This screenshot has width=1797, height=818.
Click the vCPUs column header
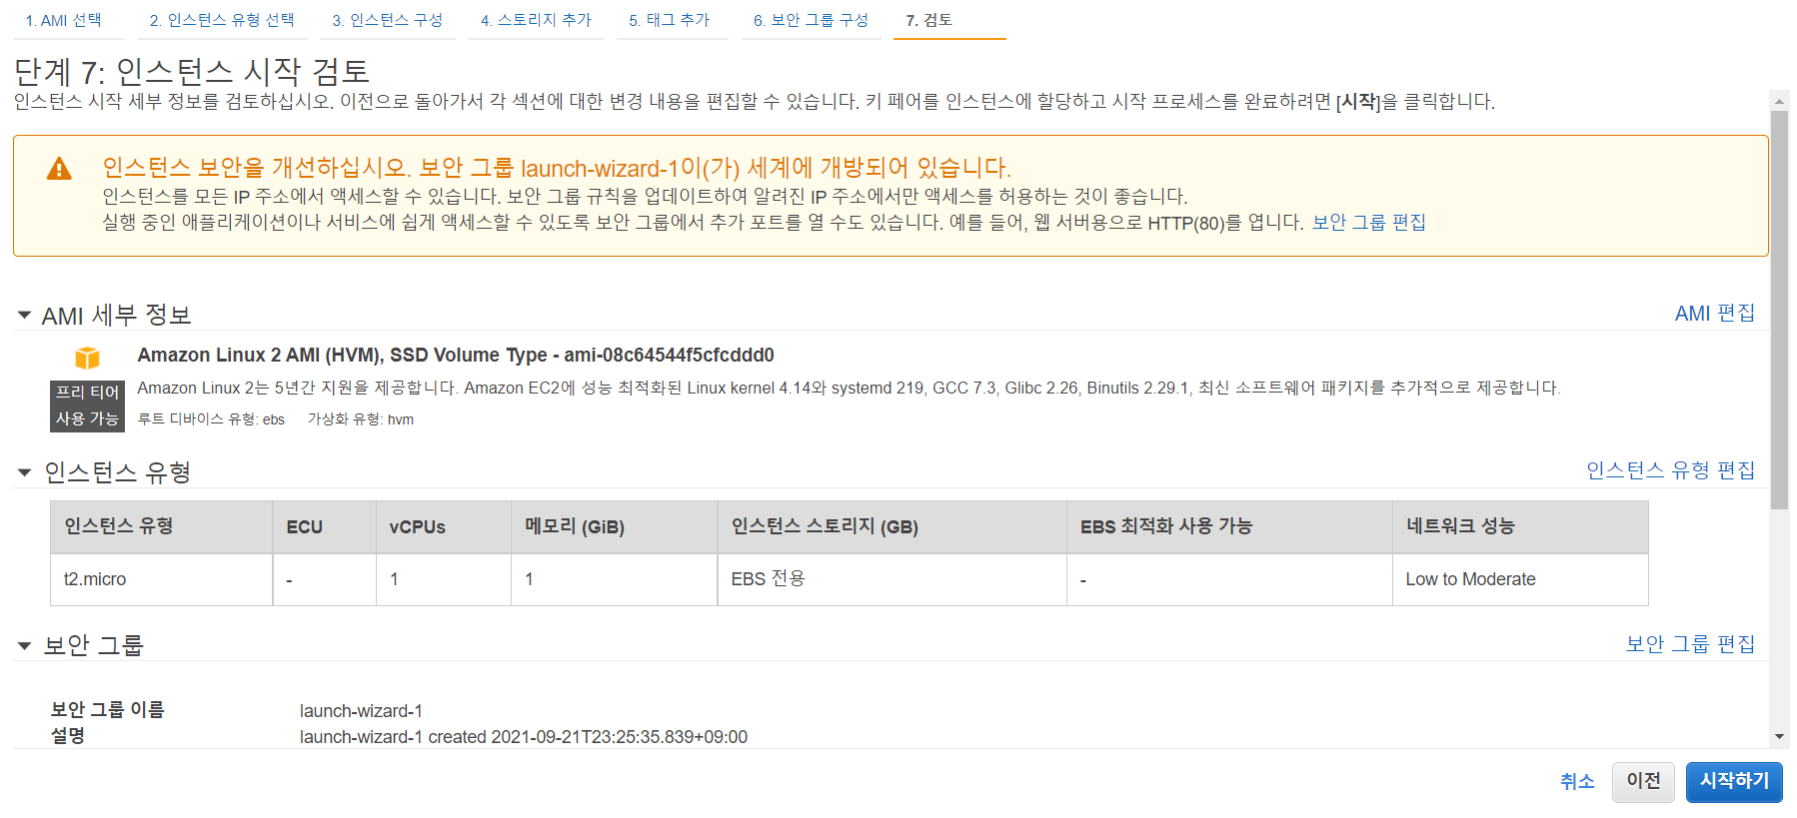click(444, 527)
